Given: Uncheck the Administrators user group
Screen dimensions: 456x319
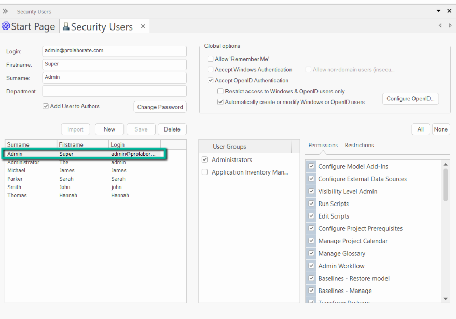Looking at the screenshot, I should pos(205,160).
